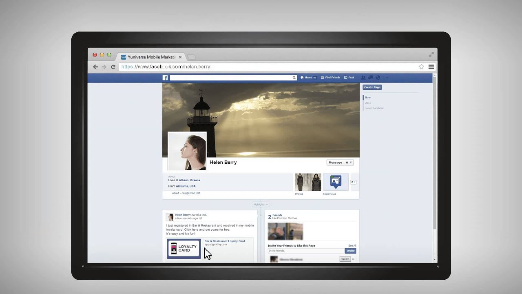The image size is (522, 294).
Task: Click browser forward arrow
Action: [104, 67]
